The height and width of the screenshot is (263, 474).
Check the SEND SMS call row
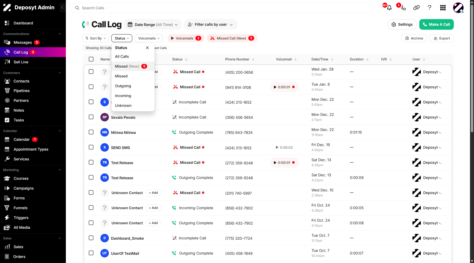[x=91, y=147]
